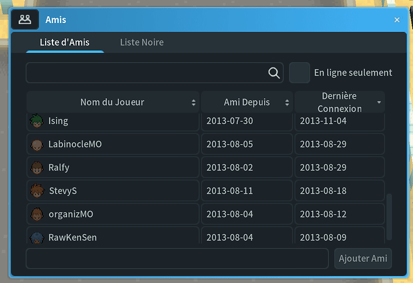
Task: Click StevyS's friend-since date 2013-08-11
Action: tap(230, 191)
